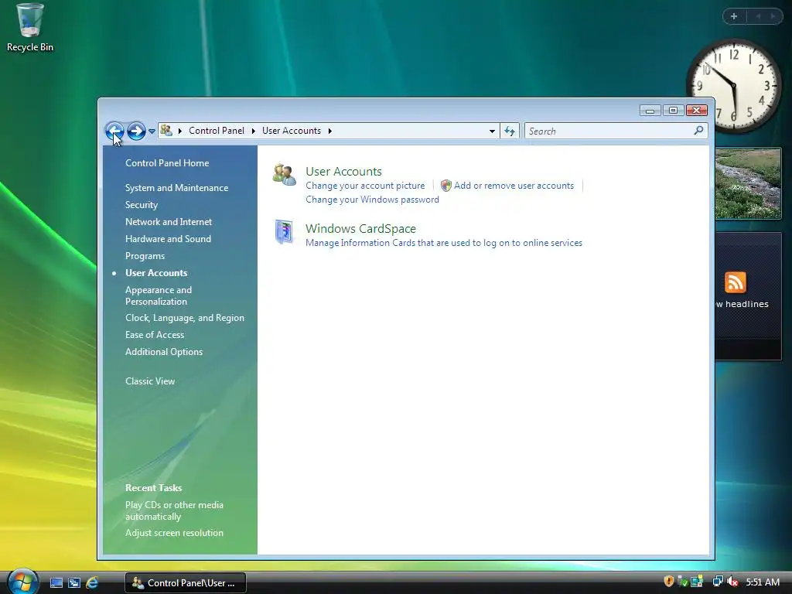
Task: Click the User Accounts people icon
Action: tap(284, 174)
